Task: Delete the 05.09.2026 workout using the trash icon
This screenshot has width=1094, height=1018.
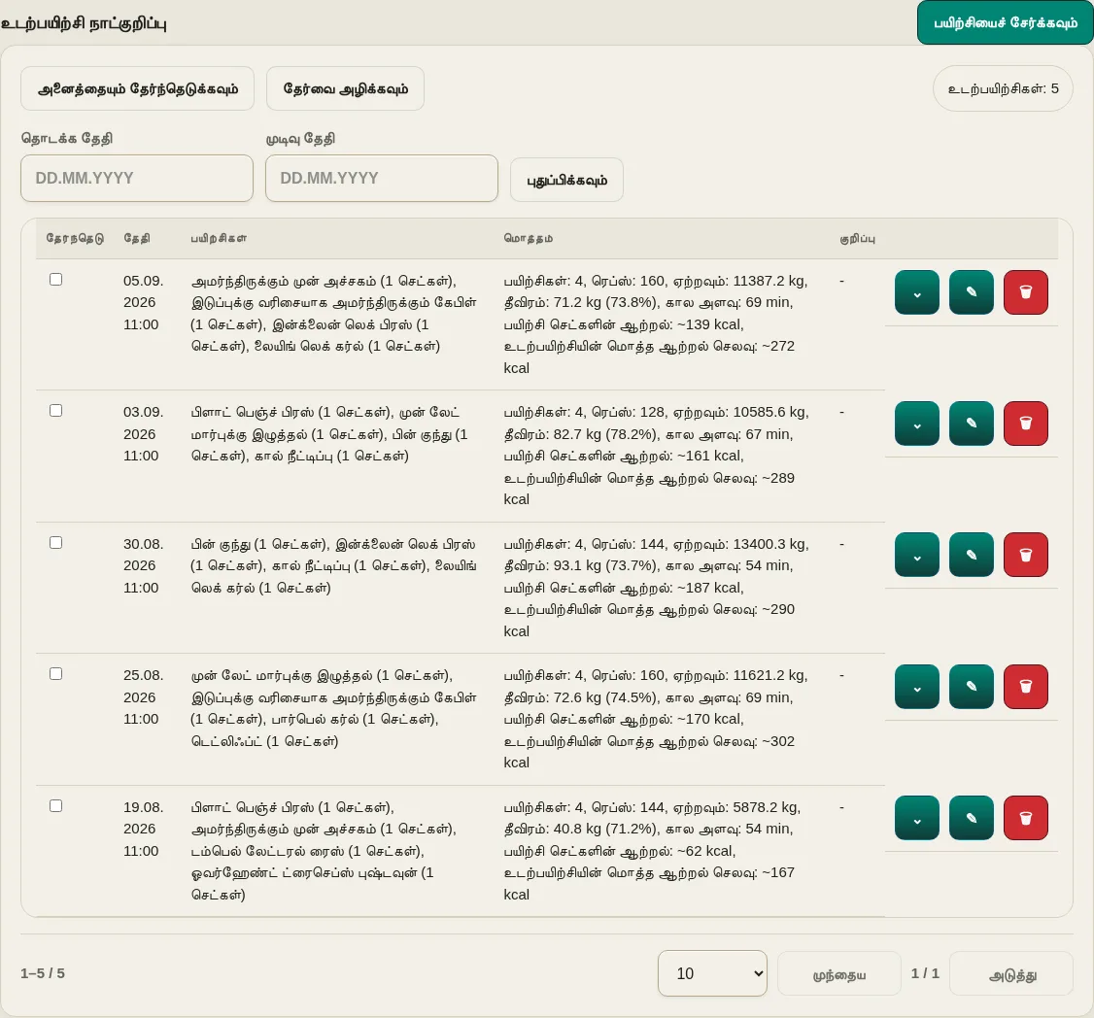Action: (x=1026, y=292)
